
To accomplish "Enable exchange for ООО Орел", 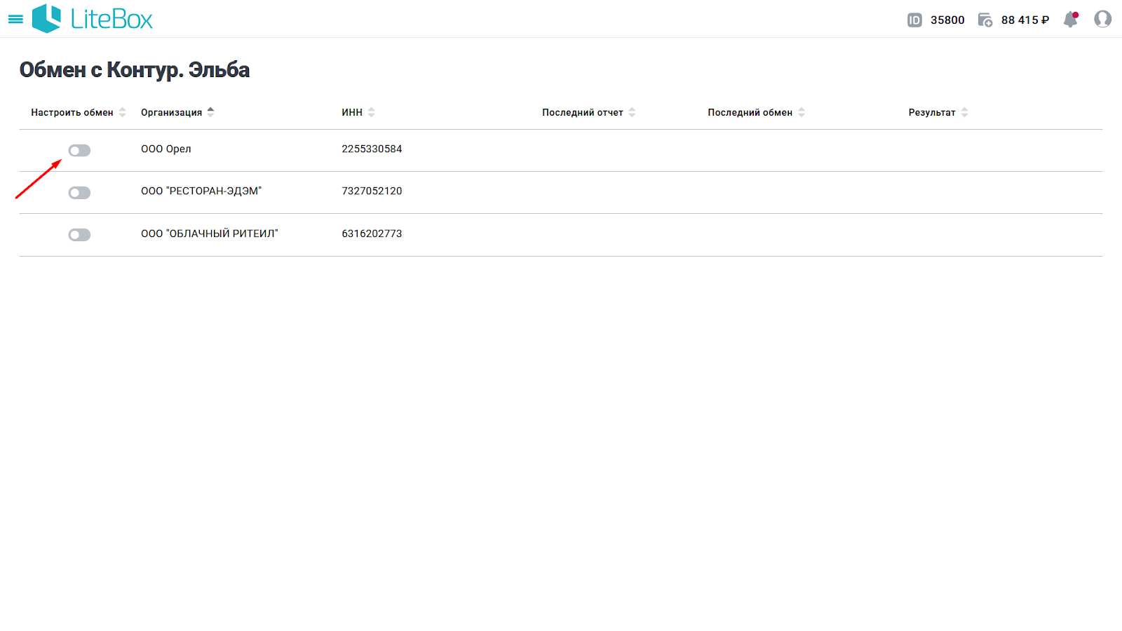I will (79, 150).
